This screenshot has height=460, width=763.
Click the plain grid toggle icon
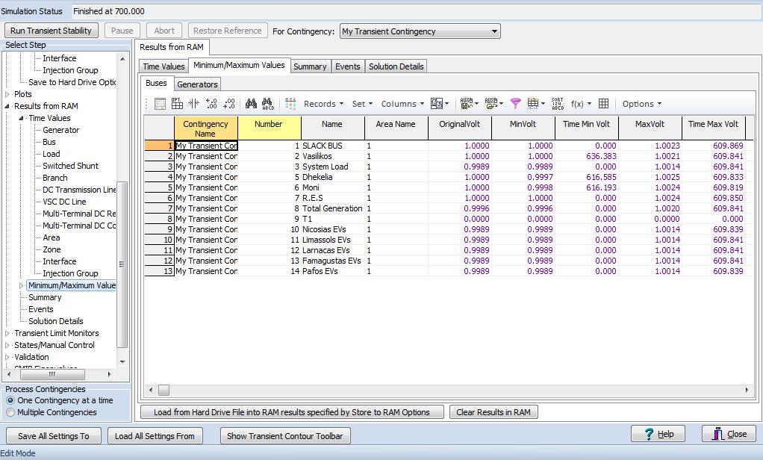pos(603,104)
